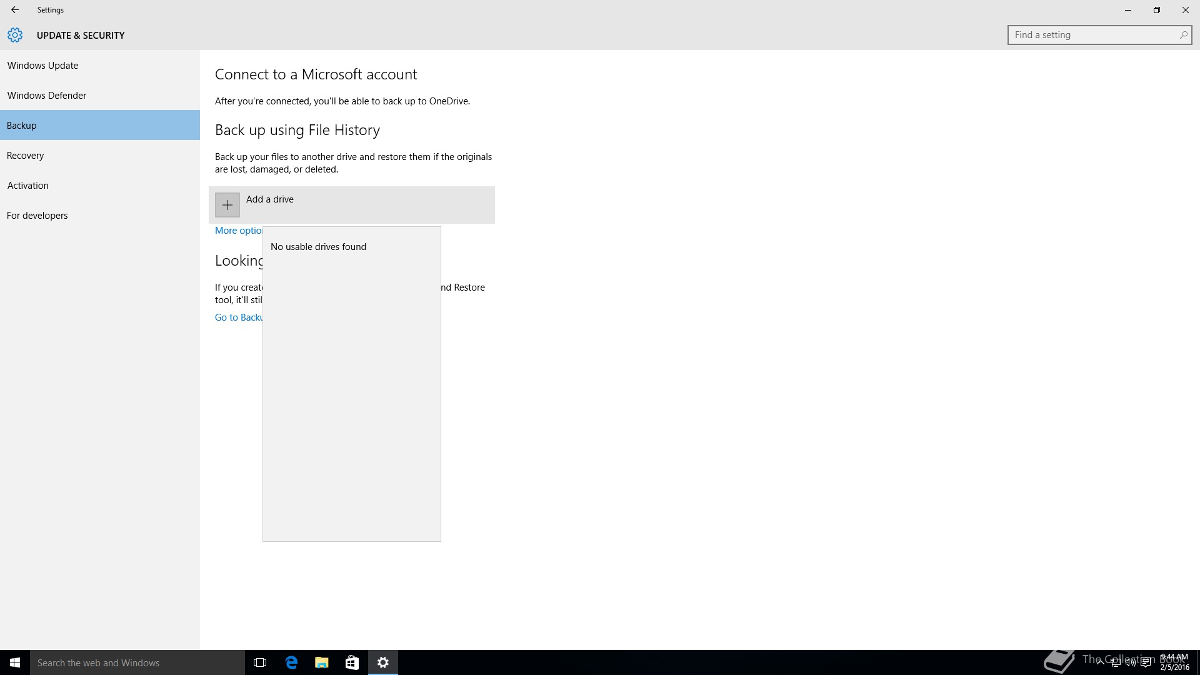
Task: Open the For developers page
Action: pos(100,215)
